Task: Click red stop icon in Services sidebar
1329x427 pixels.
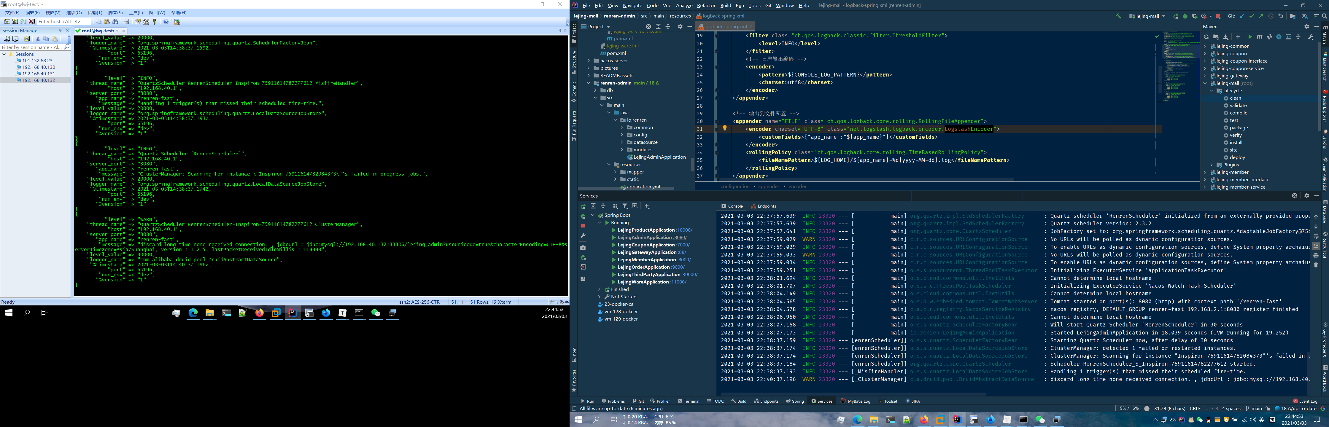Action: tap(583, 226)
